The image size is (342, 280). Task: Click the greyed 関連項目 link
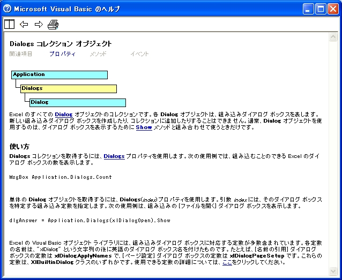[x=21, y=54]
